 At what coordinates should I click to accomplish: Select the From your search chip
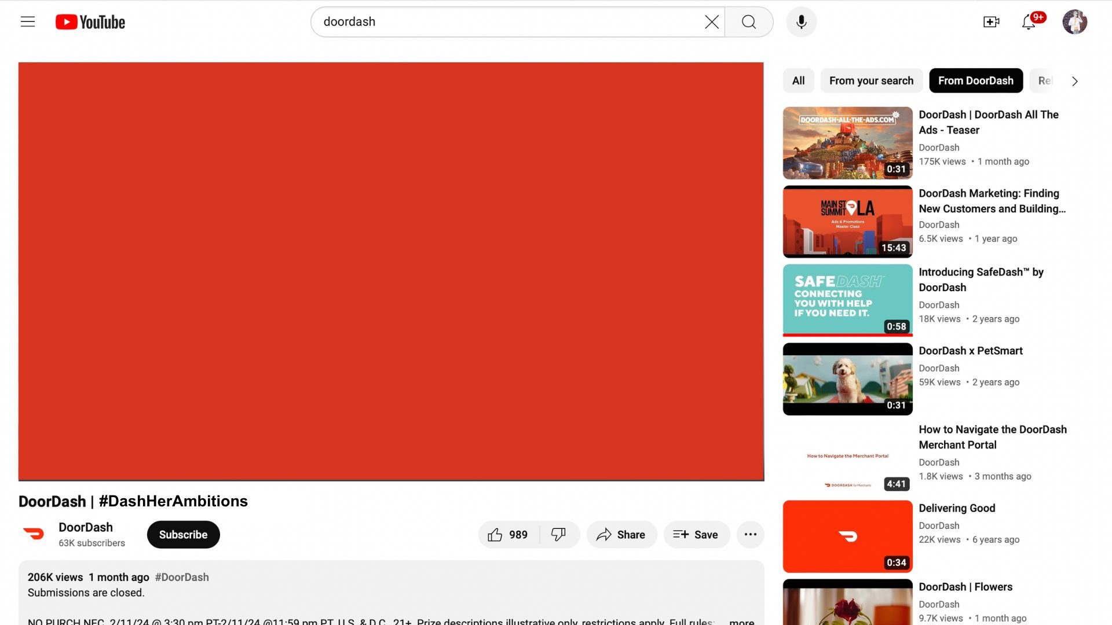pyautogui.click(x=871, y=80)
